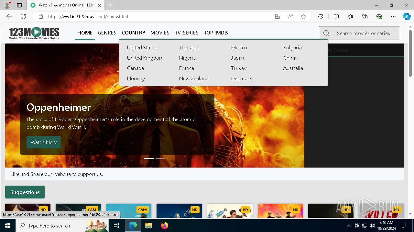
Task: Open the notifications center icon
Action: point(403,226)
